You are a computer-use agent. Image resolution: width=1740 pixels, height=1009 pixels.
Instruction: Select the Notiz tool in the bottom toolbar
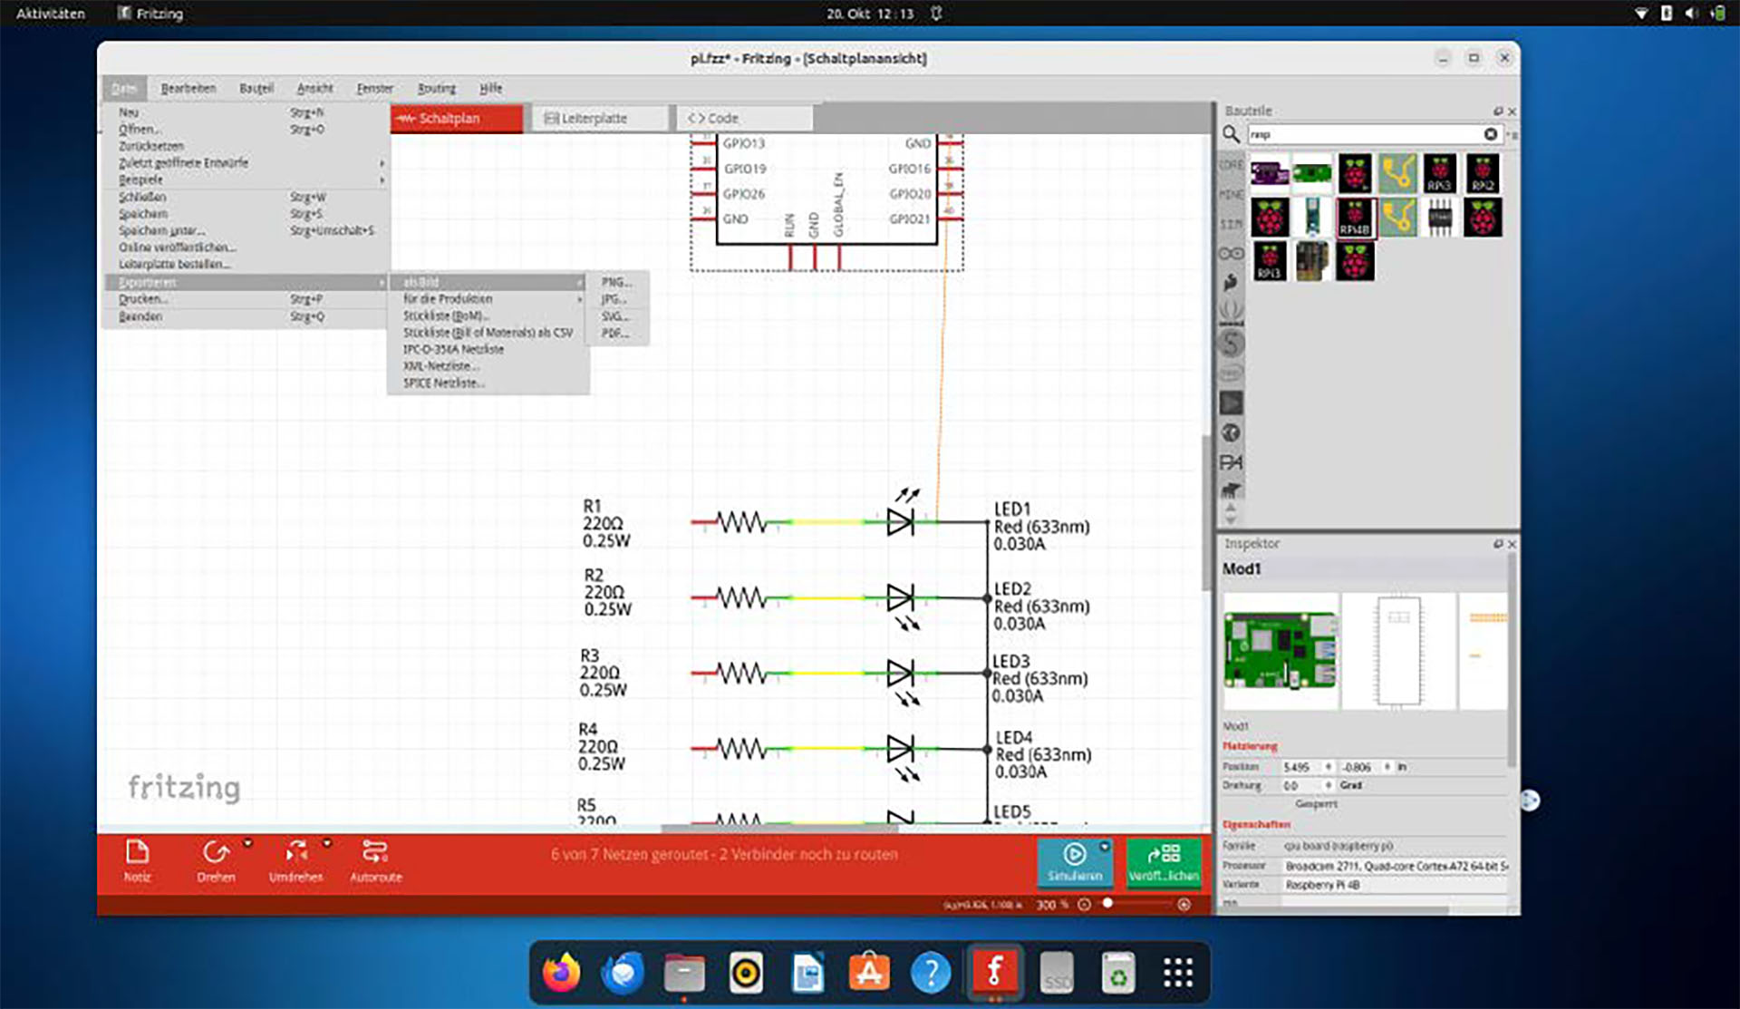137,854
